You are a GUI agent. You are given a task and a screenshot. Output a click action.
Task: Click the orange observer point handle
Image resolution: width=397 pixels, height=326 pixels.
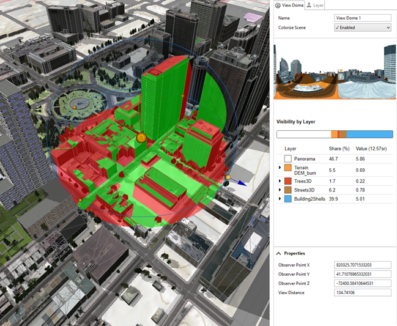141,138
